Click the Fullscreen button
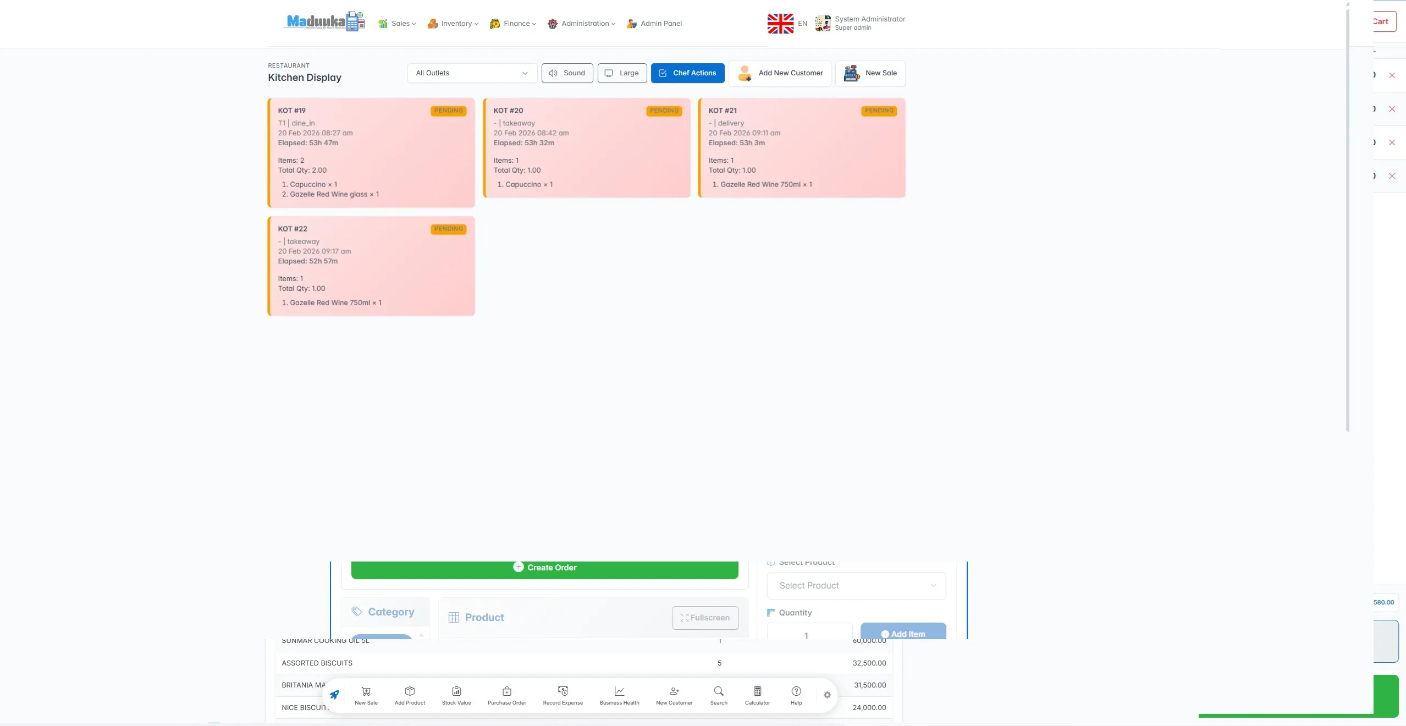The width and height of the screenshot is (1406, 726). click(705, 618)
